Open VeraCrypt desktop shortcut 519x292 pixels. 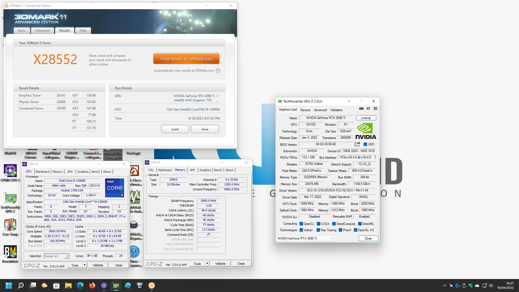[133, 153]
